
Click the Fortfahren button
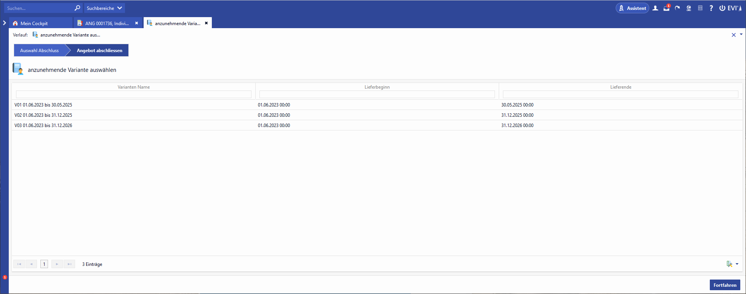(725, 285)
